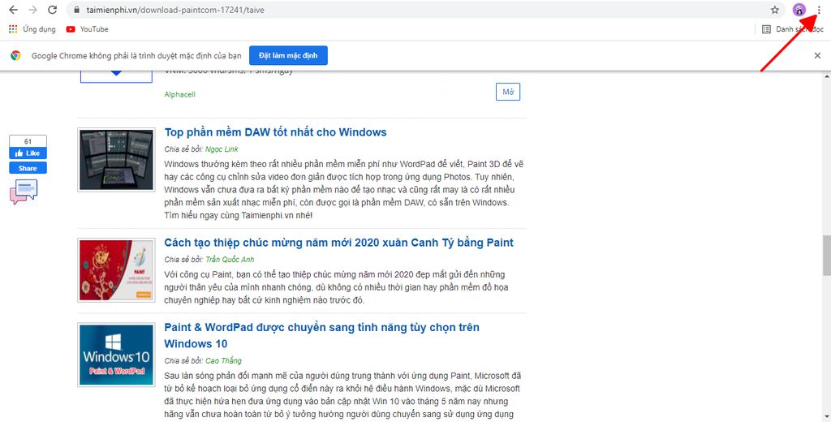Open the Ứng dụng apps shortcut
Viewport: 831px width, 422px height.
(32, 29)
